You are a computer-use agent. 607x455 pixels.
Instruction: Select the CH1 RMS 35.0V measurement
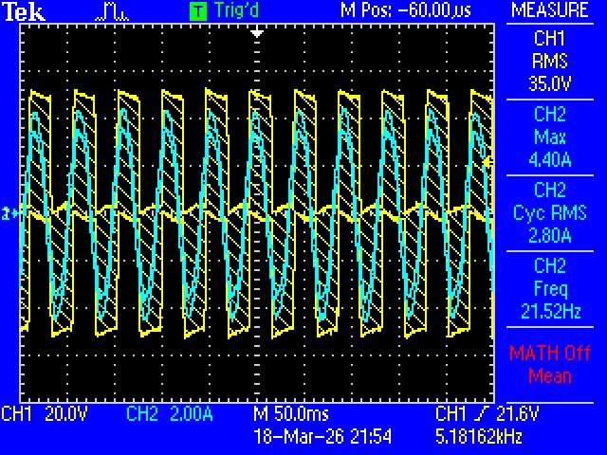pyautogui.click(x=549, y=64)
